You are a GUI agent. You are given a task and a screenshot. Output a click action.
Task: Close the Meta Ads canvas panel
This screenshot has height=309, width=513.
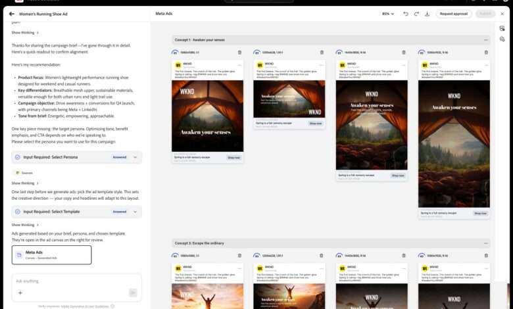click(x=502, y=13)
